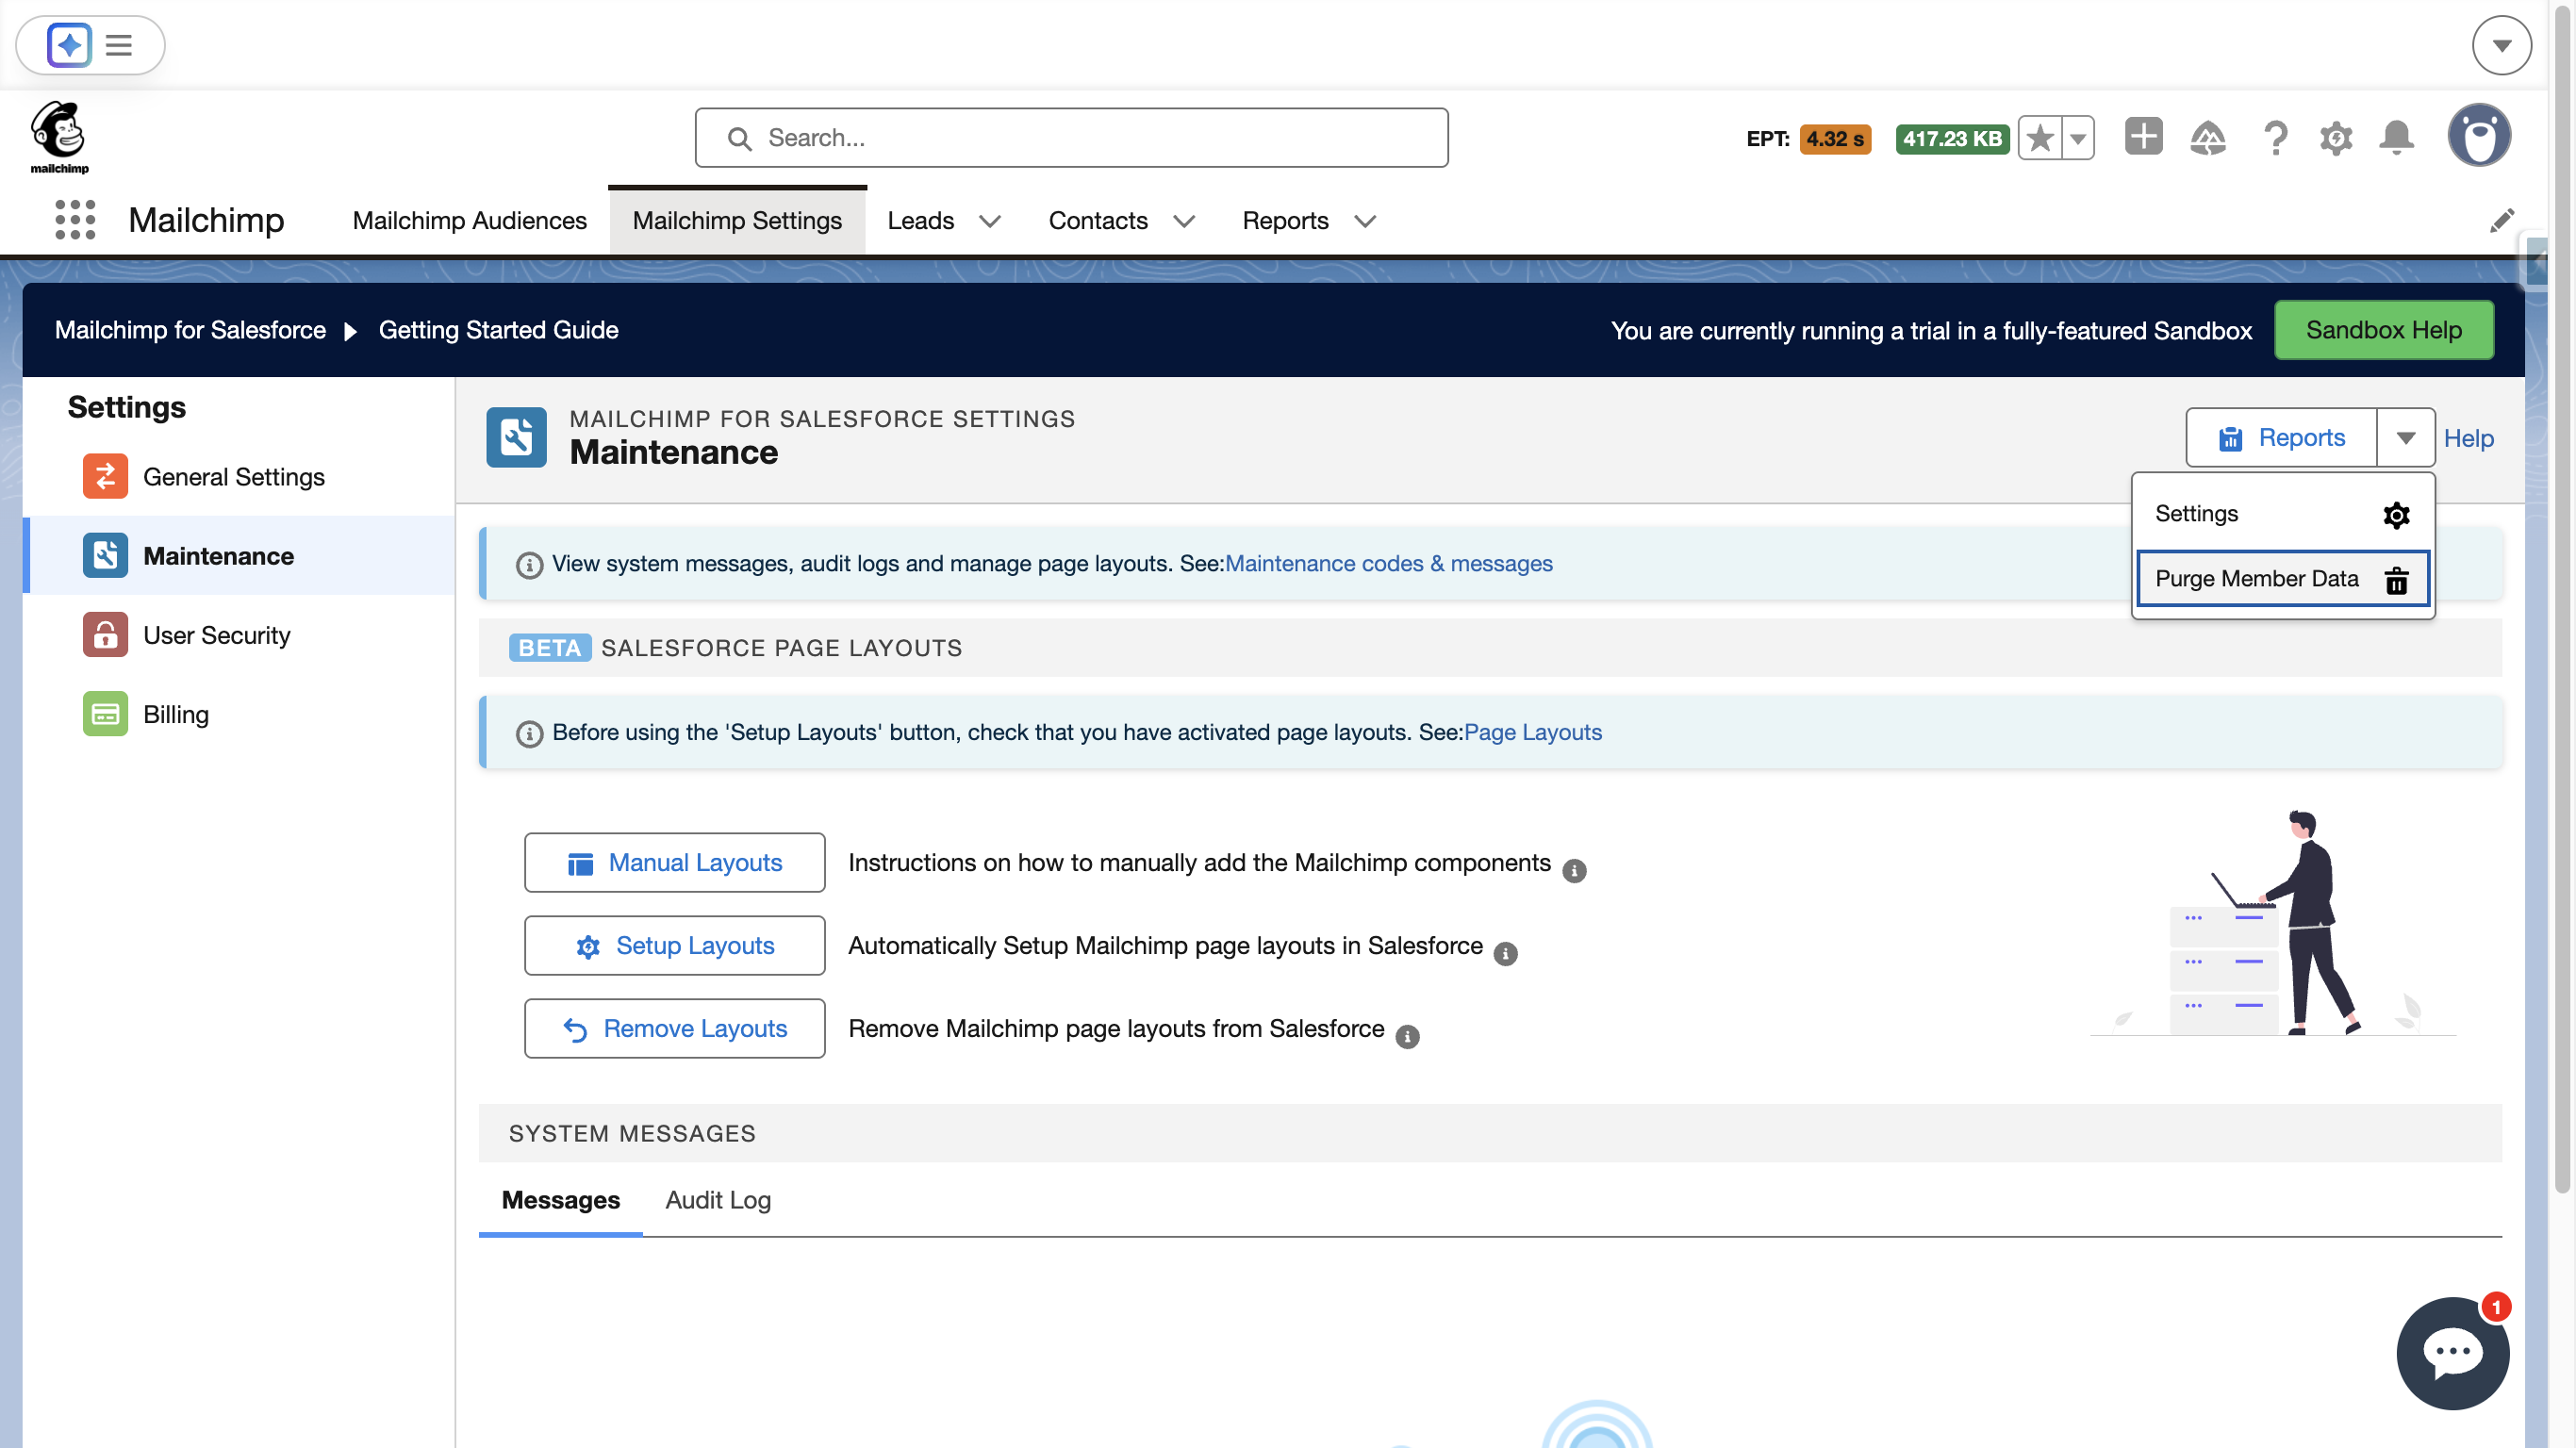
Task: Click the EPT 4.32 s badge
Action: pyautogui.click(x=1835, y=139)
